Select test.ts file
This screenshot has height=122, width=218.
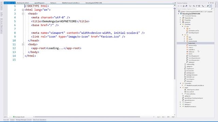pyautogui.click(x=190, y=54)
